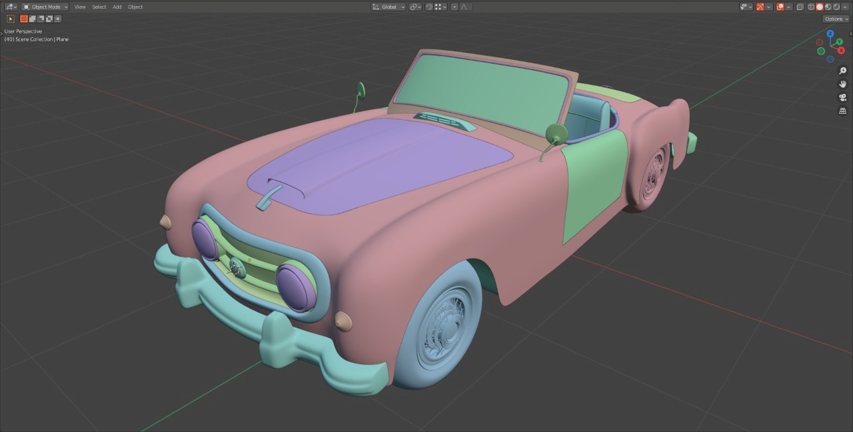Open the overlays options dropdown arrow

[788, 7]
